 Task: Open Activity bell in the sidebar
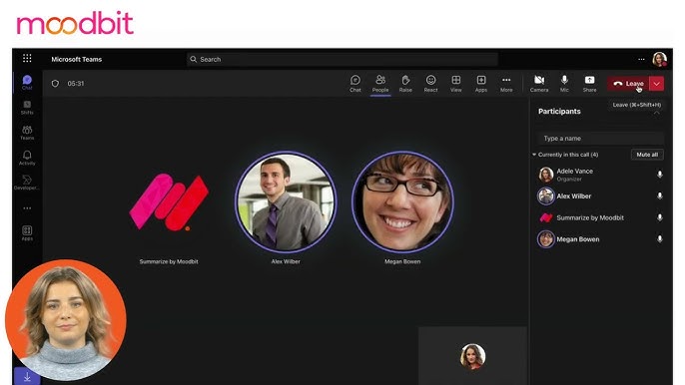[27, 158]
